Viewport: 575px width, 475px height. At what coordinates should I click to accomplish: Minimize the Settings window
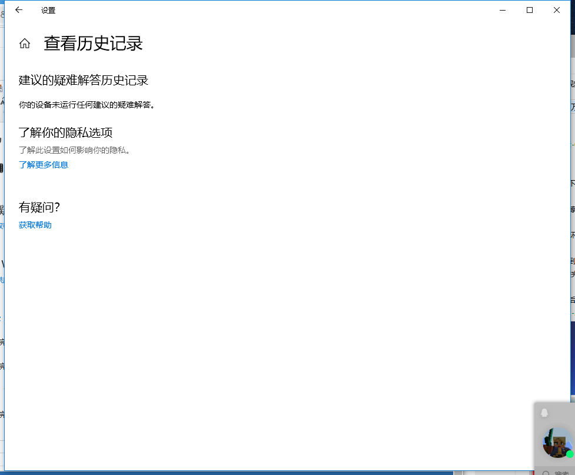(502, 10)
